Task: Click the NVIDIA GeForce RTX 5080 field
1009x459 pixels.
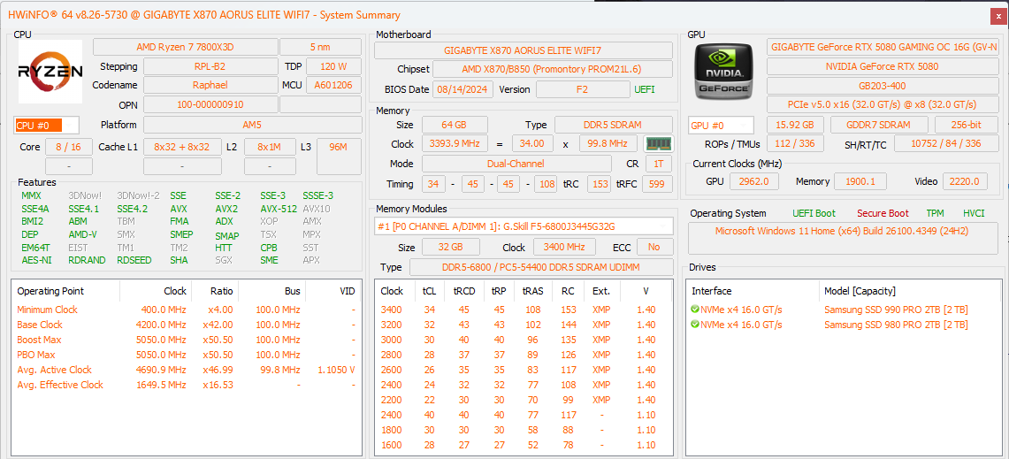Action: click(883, 66)
